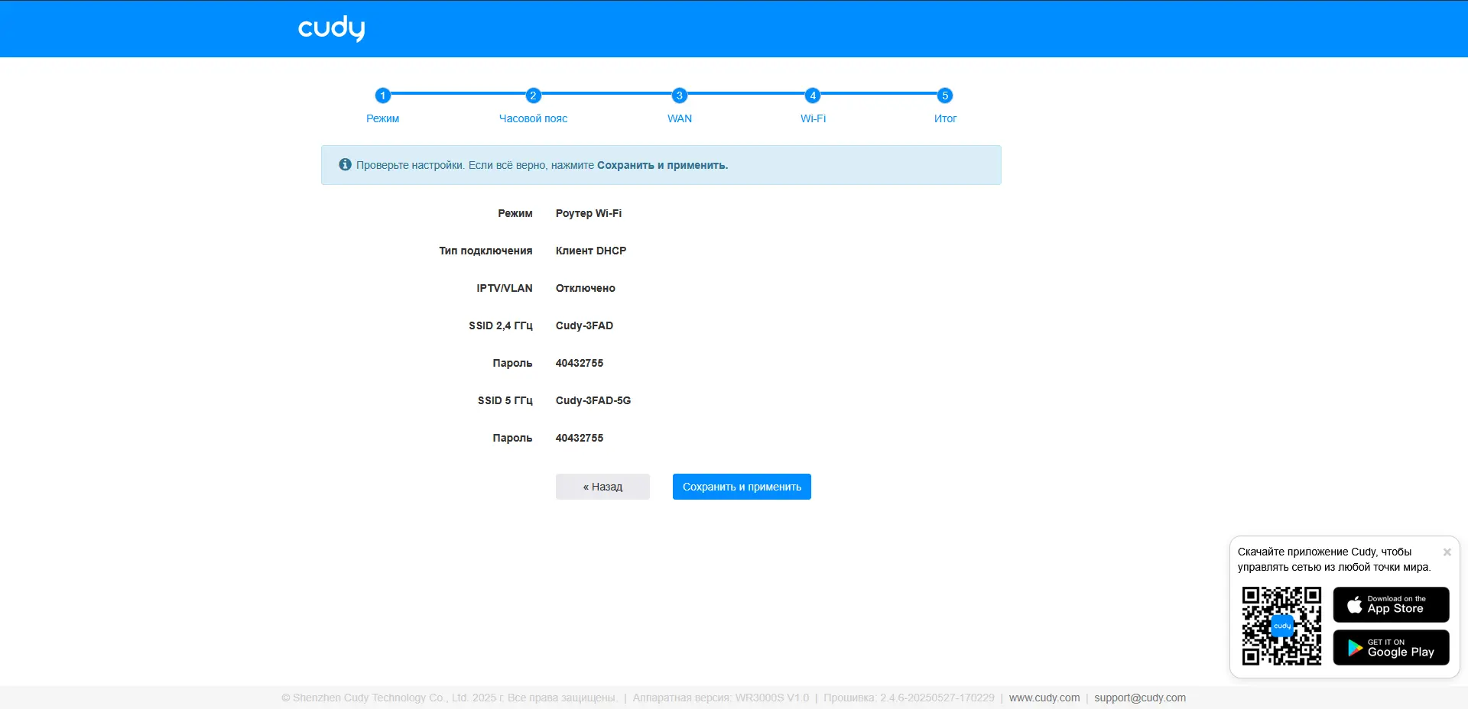Click step 5 circle in wizard
The width and height of the screenshot is (1468, 709).
[x=945, y=96]
